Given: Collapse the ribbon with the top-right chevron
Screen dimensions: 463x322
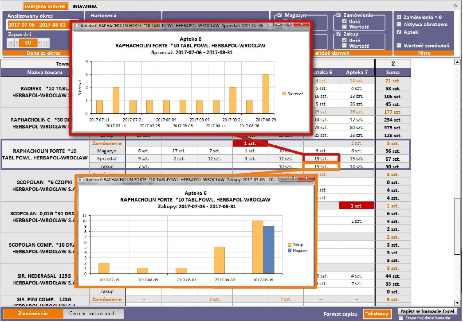Looking at the screenshot, I should [455, 6].
